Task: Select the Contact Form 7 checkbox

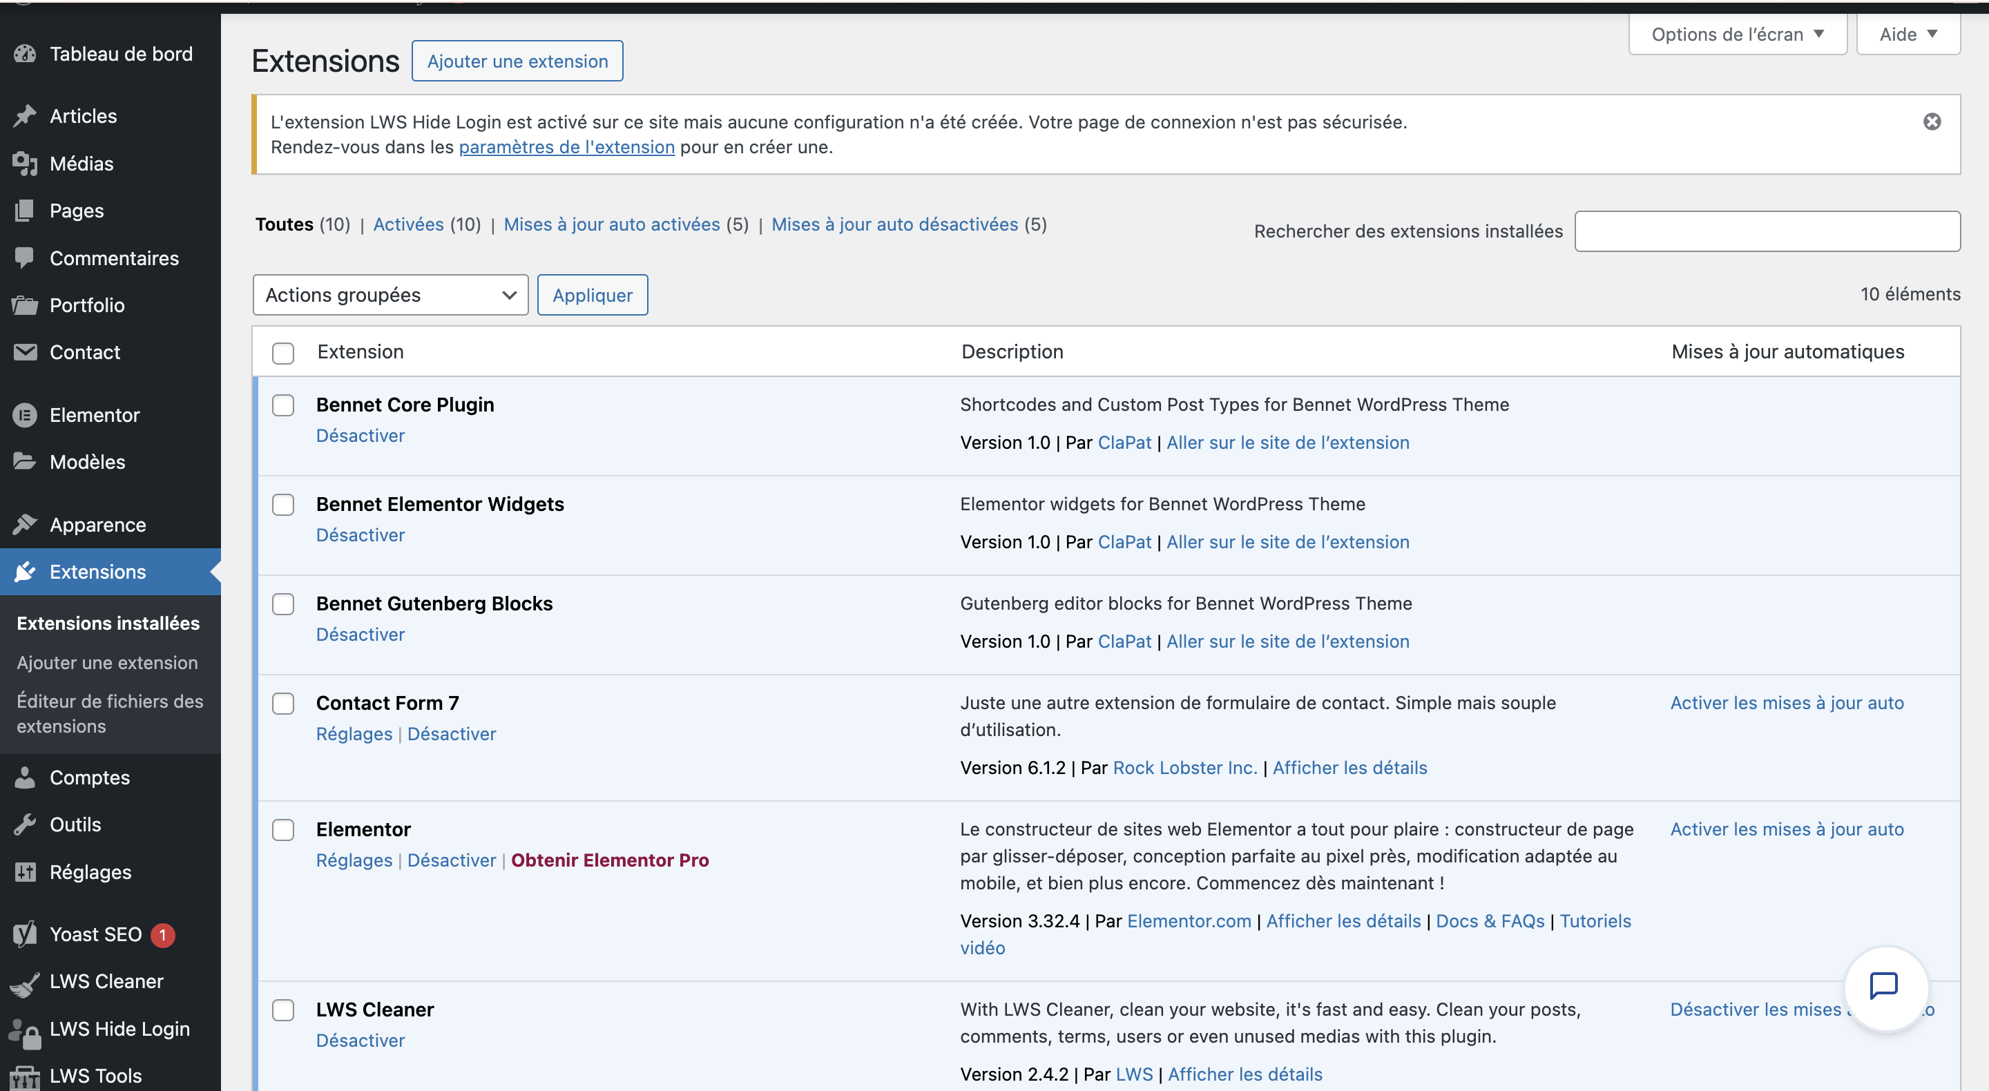Action: [x=283, y=704]
